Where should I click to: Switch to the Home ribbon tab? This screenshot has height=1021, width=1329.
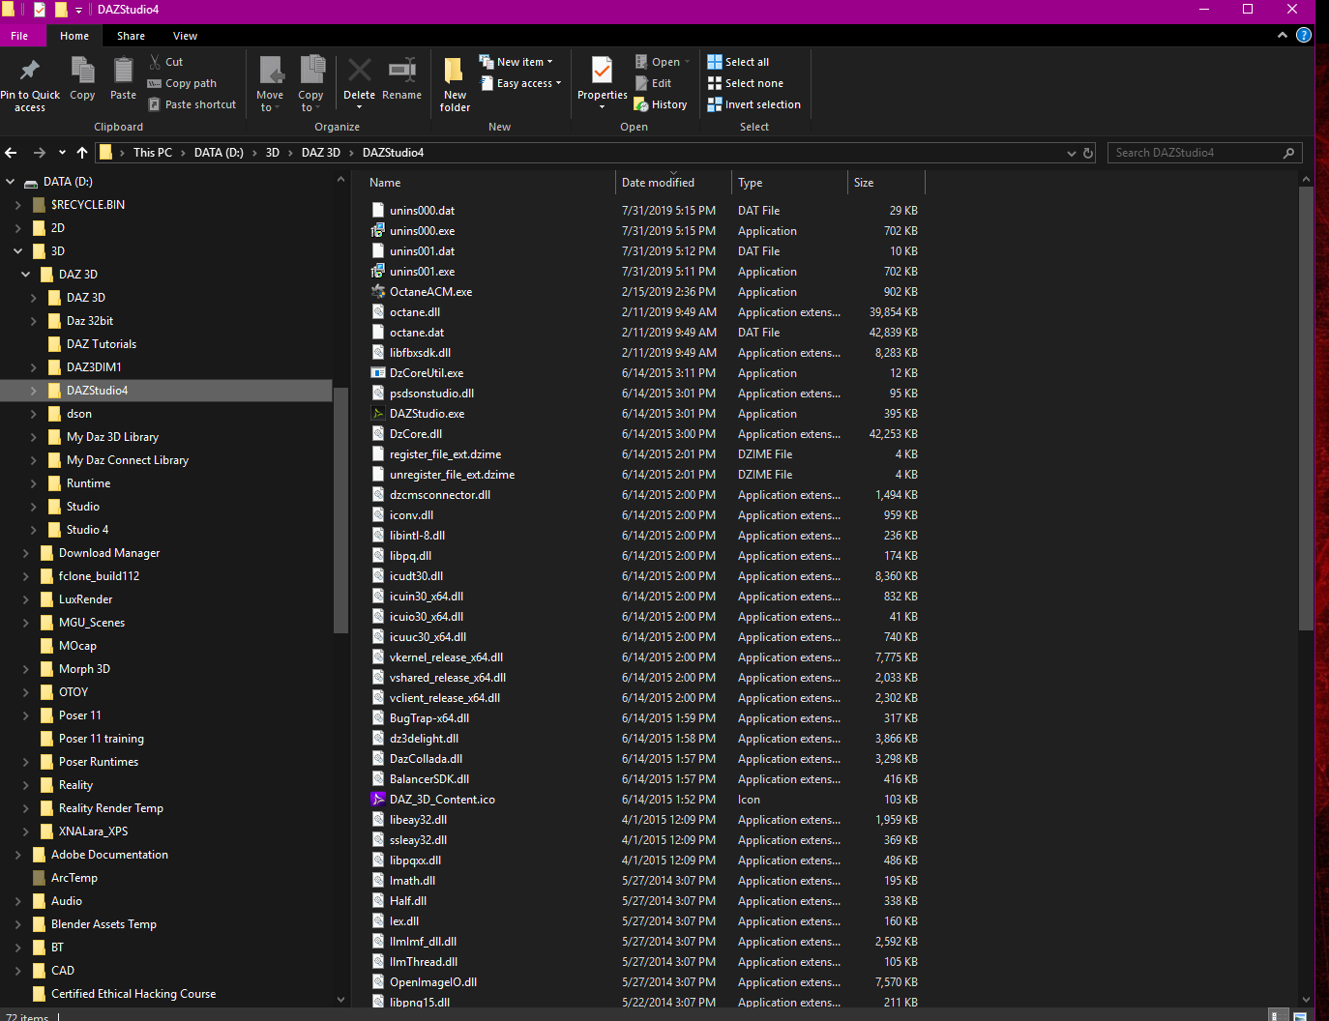[x=74, y=36]
